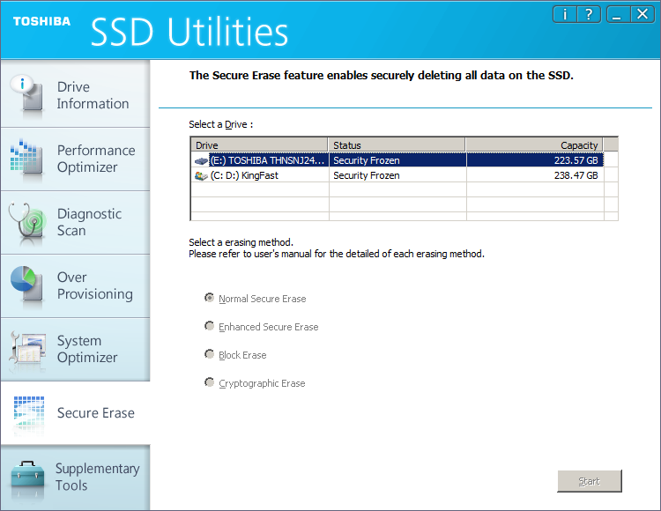Click the System Optimizer icon
The height and width of the screenshot is (511, 661).
coord(26,350)
